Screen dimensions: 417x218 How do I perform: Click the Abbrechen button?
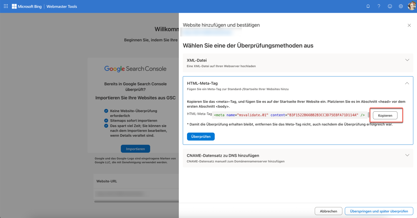tap(328, 211)
